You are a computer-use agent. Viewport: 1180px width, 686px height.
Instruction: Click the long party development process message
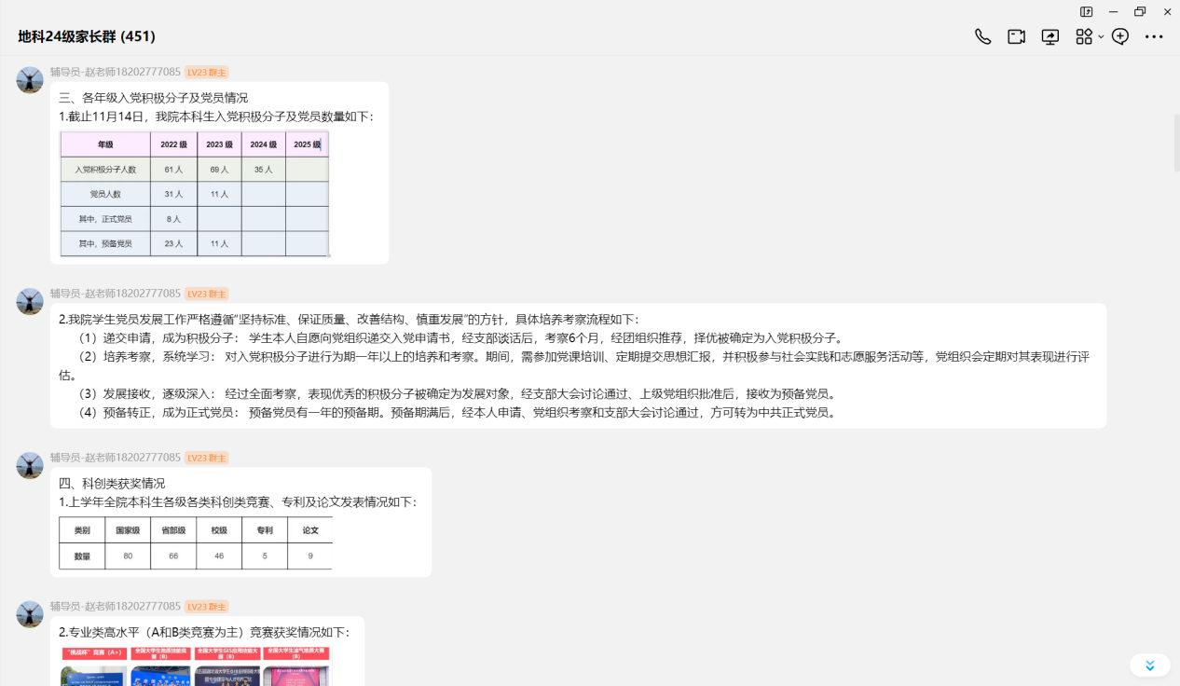pos(578,365)
